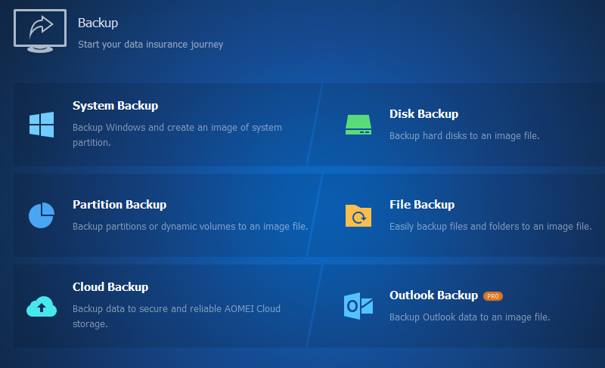The width and height of the screenshot is (605, 368).
Task: Click 'Backup hard disks to an image file' text
Action: 464,136
